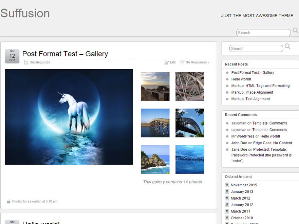The image size is (299, 224).
Task: Click the header search magnifier icon
Action: [x=295, y=31]
